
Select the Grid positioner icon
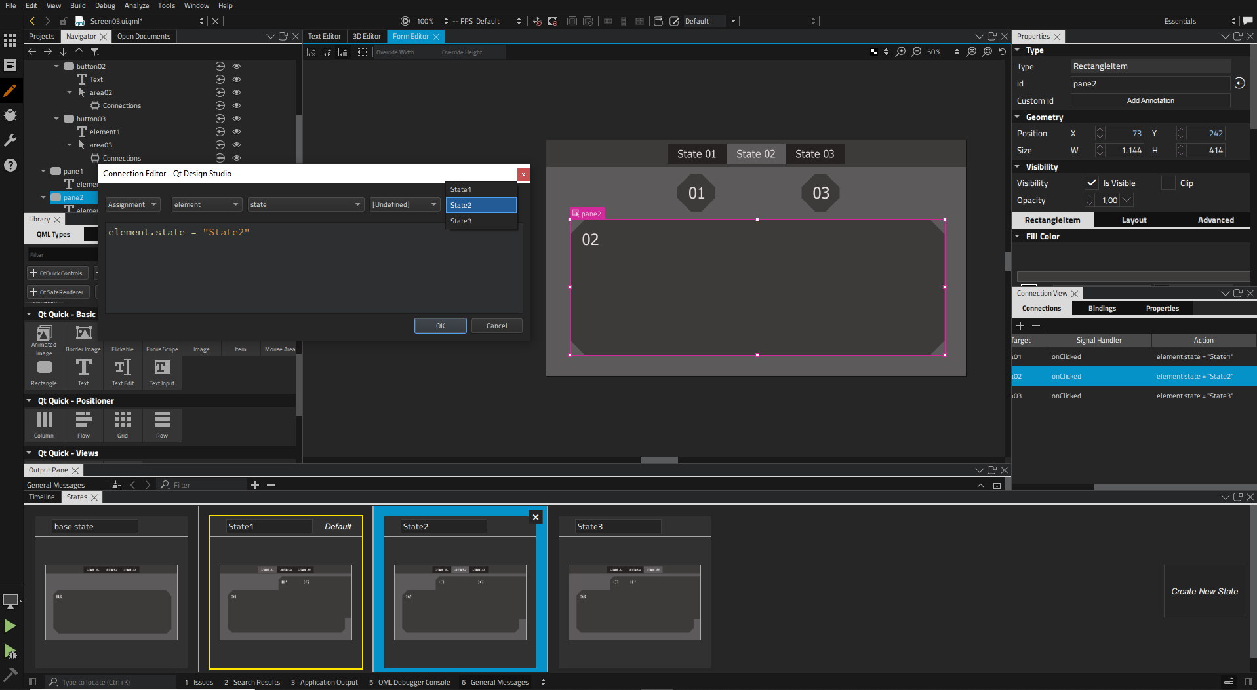point(123,423)
